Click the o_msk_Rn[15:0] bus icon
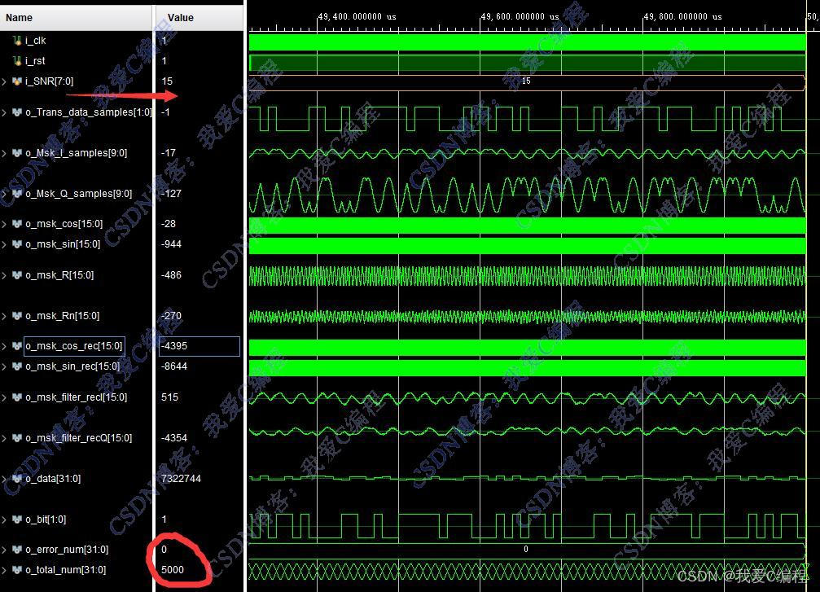This screenshot has height=592, width=820. pyautogui.click(x=17, y=316)
